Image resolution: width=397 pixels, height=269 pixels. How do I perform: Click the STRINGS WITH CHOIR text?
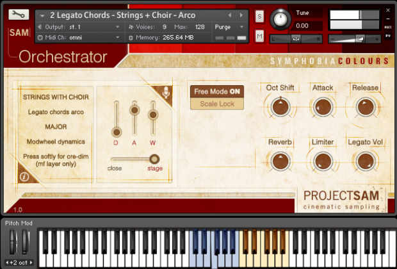pos(56,97)
